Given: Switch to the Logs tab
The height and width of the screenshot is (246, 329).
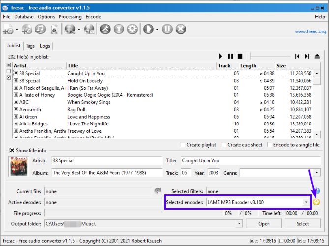Looking at the screenshot, I should tap(45, 46).
